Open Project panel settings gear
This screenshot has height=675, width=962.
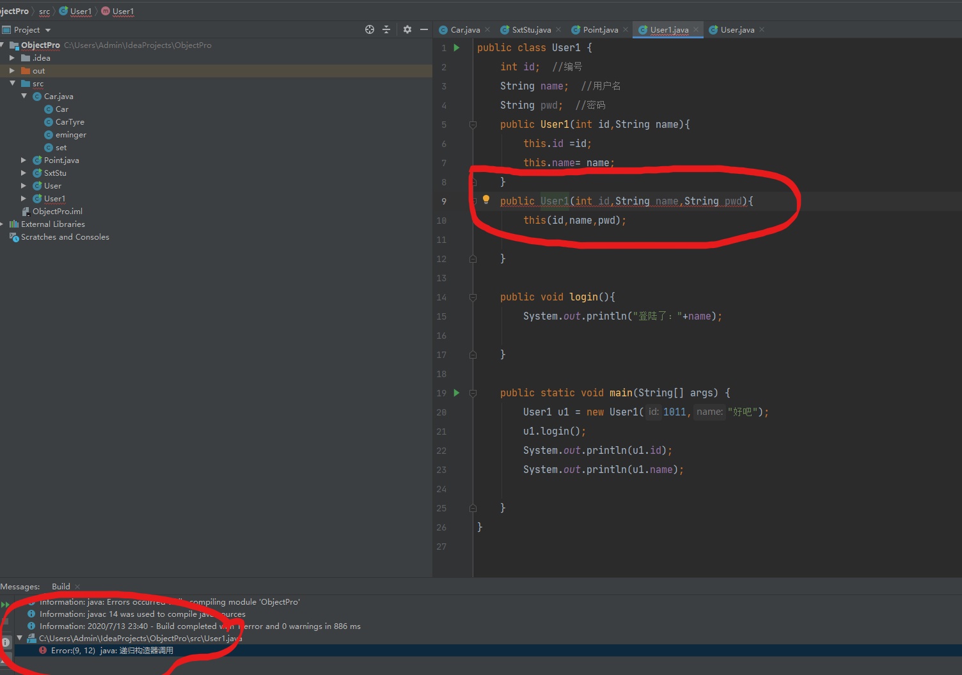(407, 29)
